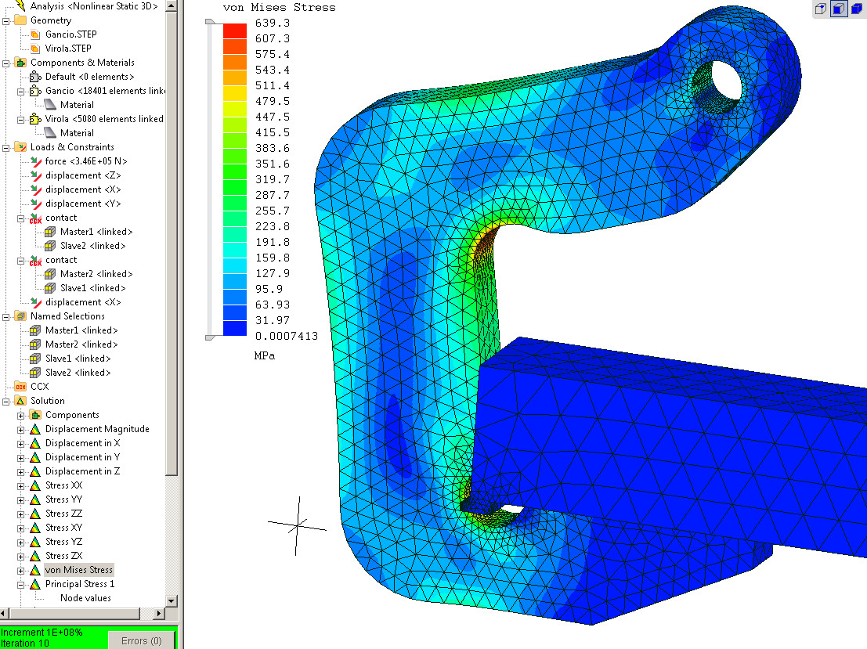Image resolution: width=867 pixels, height=649 pixels.
Task: Click the MPa unit label under legend
Action: click(264, 356)
